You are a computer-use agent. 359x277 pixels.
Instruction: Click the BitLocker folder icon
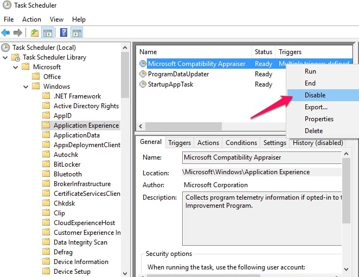tap(46, 164)
